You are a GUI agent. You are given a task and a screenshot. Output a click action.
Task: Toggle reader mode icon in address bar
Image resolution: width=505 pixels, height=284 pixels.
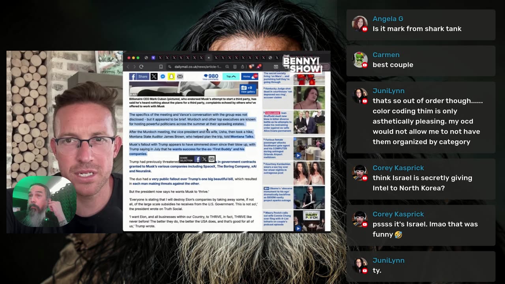235,67
